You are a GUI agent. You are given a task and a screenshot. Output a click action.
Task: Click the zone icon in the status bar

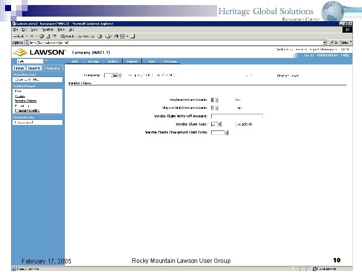(x=315, y=269)
